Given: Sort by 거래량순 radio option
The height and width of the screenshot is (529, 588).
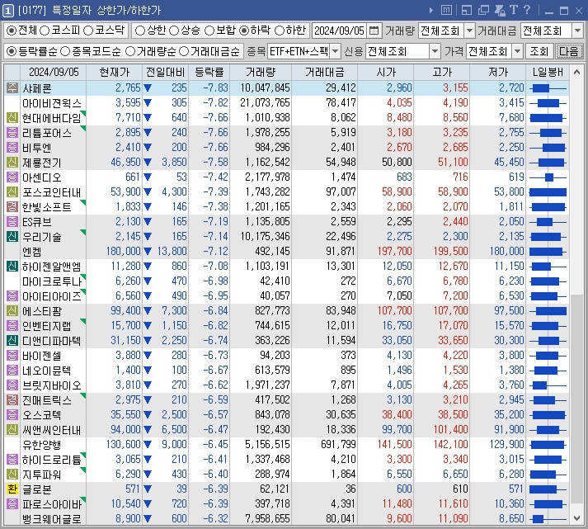Looking at the screenshot, I should [x=130, y=51].
